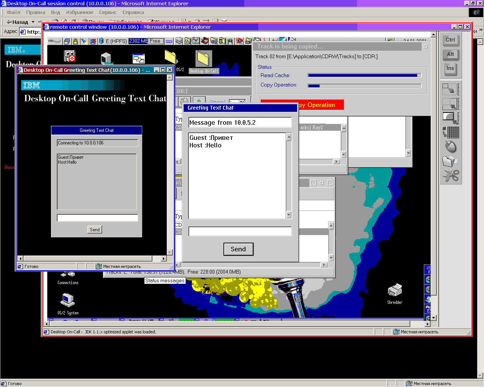Click the E:(HPFS) drive label
484x387 pixels.
116,41
